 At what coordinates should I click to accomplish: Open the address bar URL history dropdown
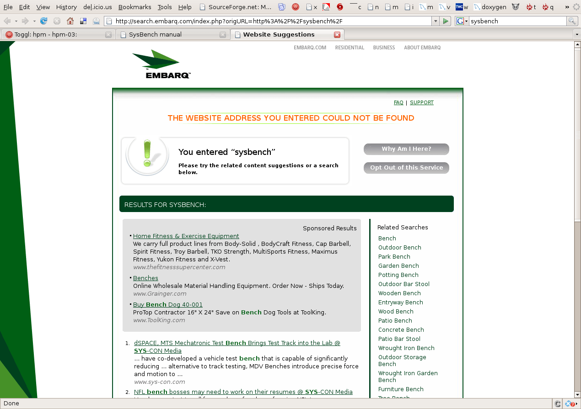click(x=435, y=21)
